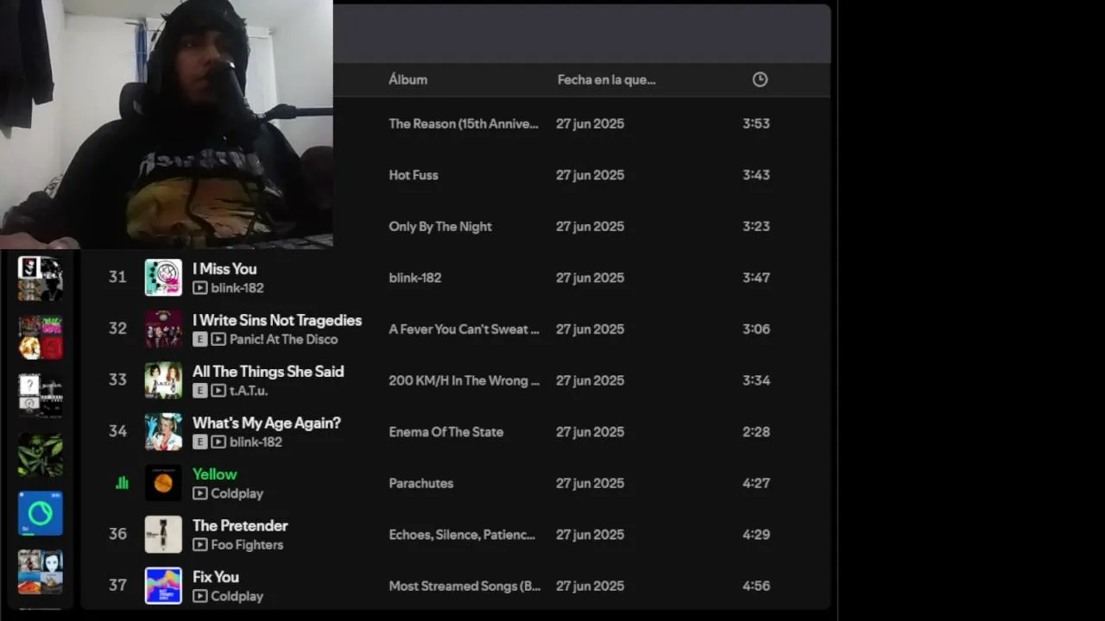The height and width of the screenshot is (621, 1105).
Task: Open artist Coldplay under Fix You
Action: (x=237, y=596)
